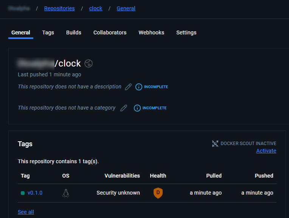The height and width of the screenshot is (218, 289).
Task: Open the Settings tab
Action: click(x=186, y=32)
